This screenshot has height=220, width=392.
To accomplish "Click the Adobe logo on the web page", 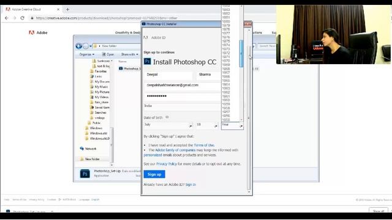I will 38,32.
